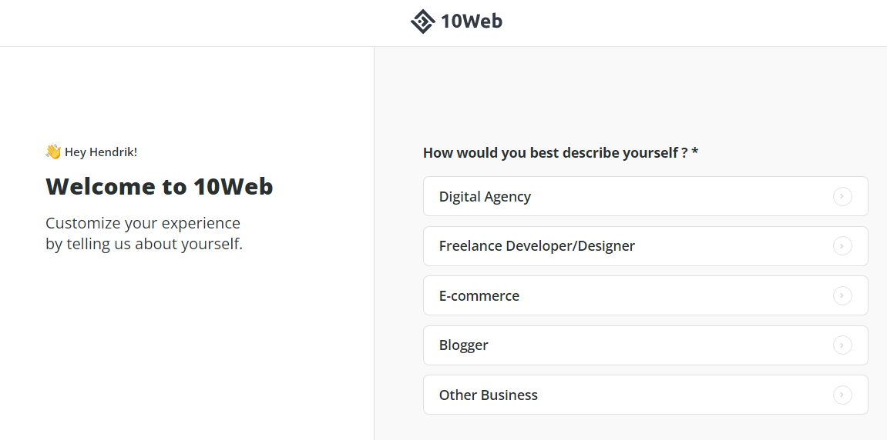Click the arrow circle next to Digital Agency
This screenshot has width=887, height=440.
842,197
